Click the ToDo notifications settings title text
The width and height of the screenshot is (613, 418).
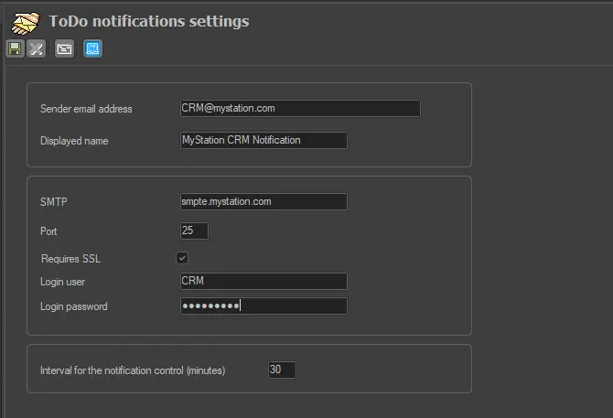click(148, 20)
